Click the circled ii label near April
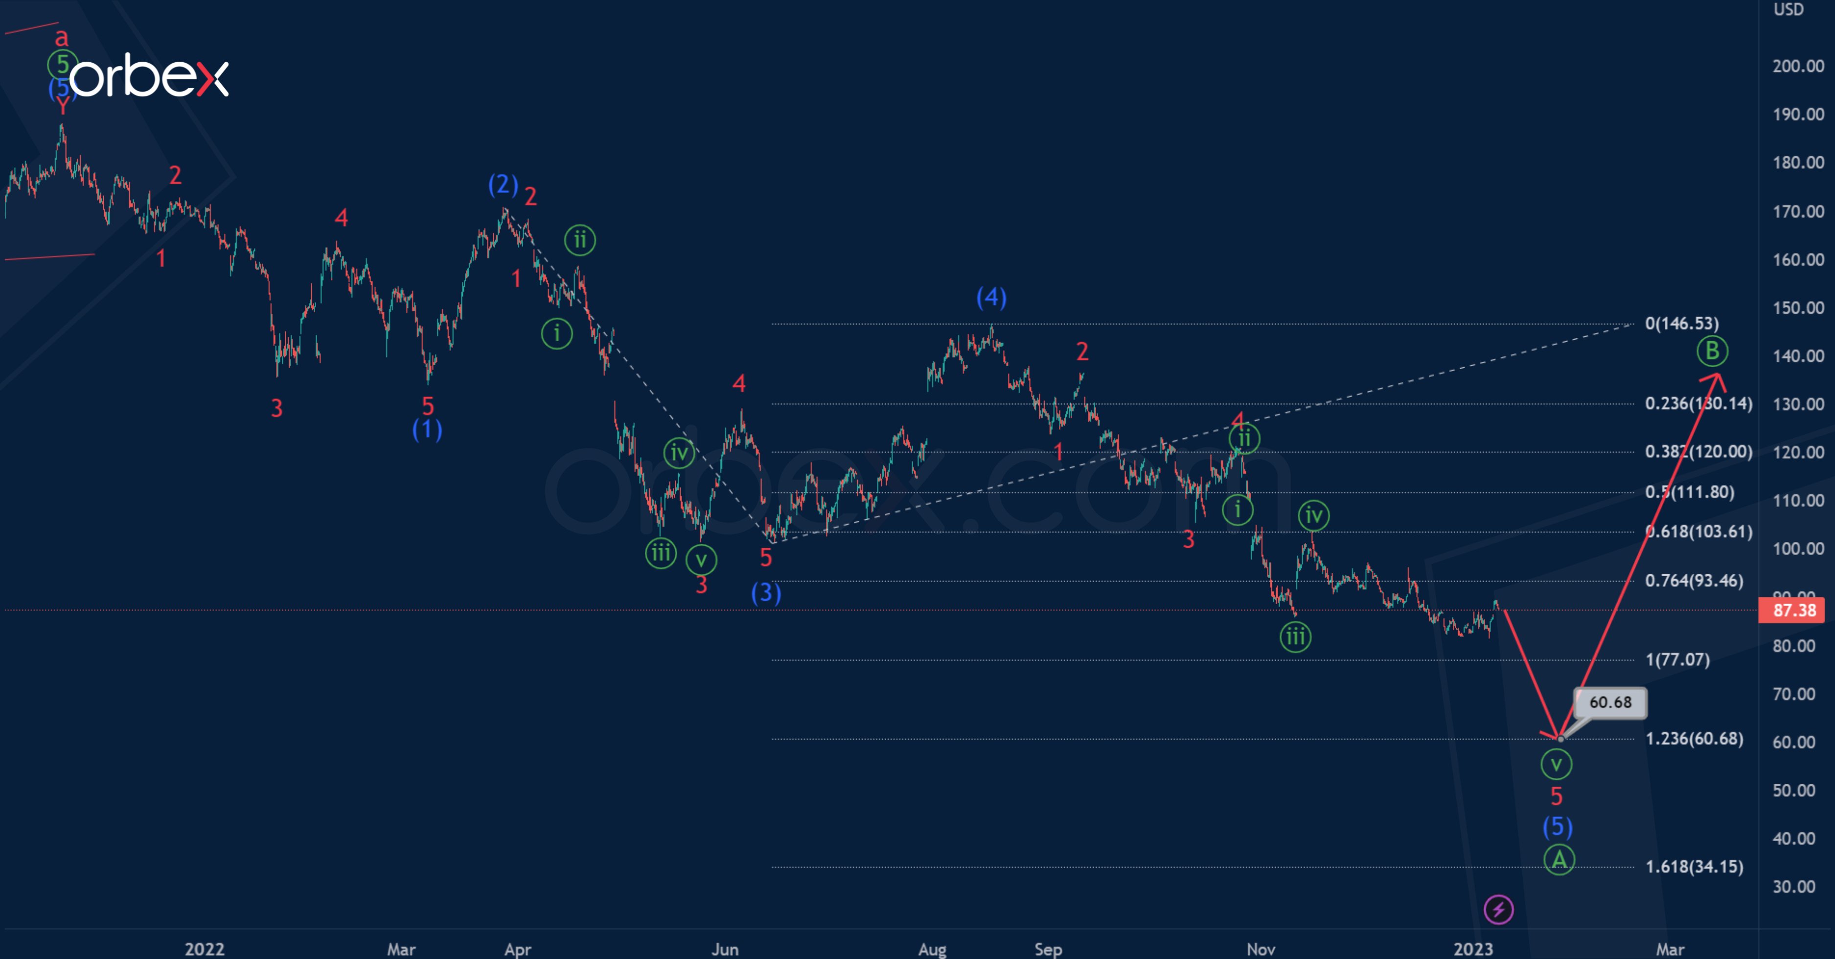This screenshot has width=1835, height=959. (x=580, y=240)
